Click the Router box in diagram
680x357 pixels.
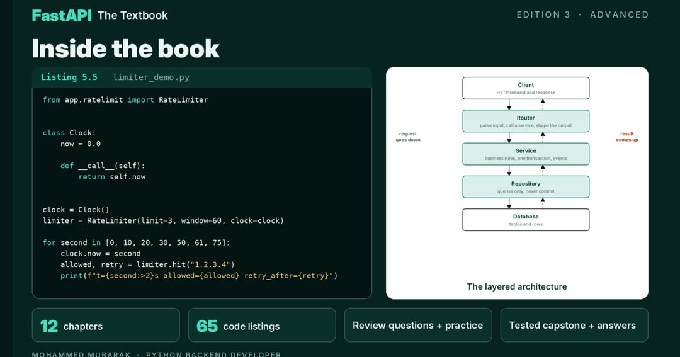tap(526, 121)
